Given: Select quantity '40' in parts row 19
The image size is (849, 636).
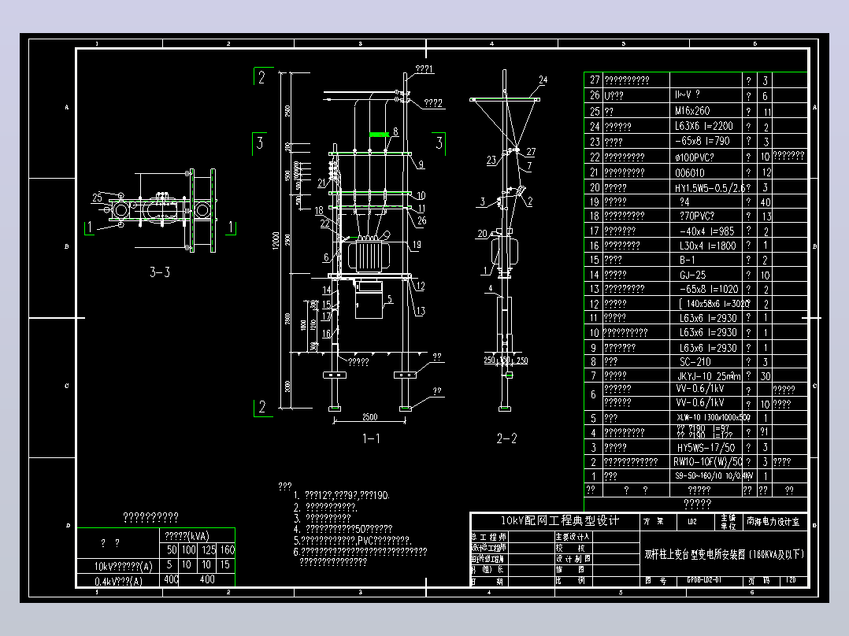Looking at the screenshot, I should (x=765, y=202).
